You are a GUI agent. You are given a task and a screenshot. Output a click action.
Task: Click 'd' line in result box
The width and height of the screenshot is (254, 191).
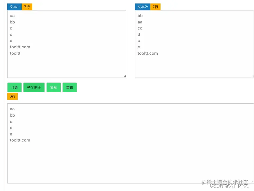11,128
